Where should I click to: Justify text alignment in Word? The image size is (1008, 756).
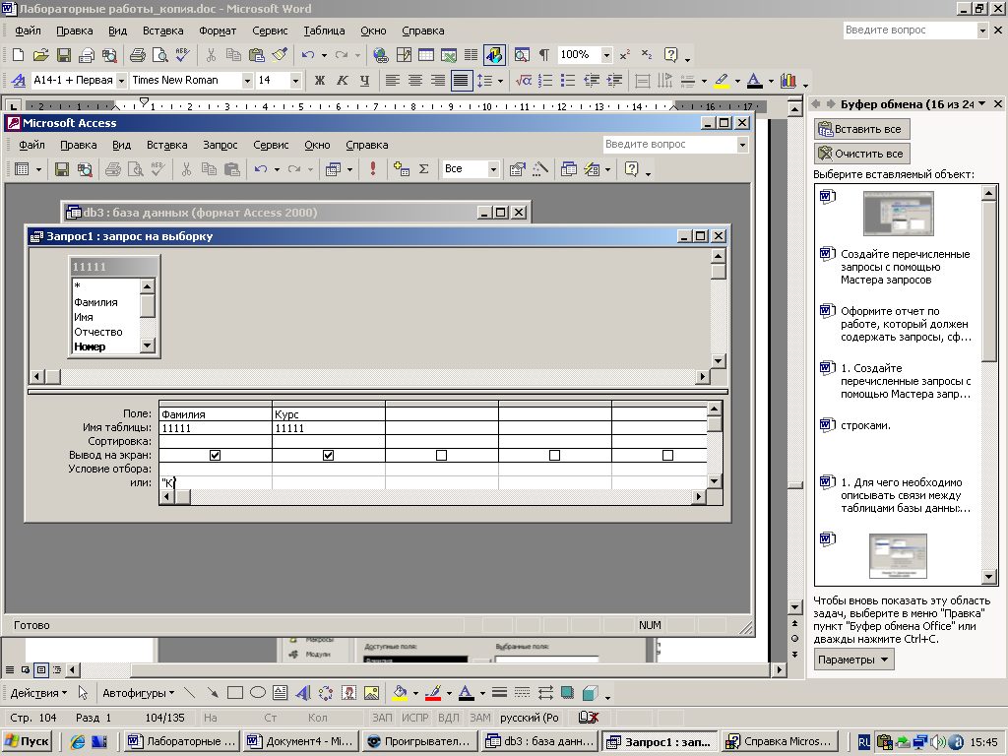[x=461, y=81]
